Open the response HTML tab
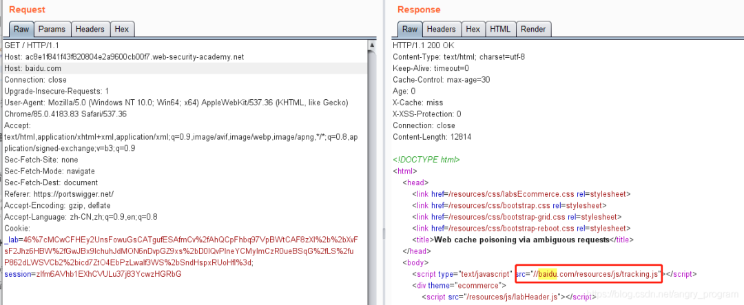Image resolution: width=744 pixels, height=305 pixels. click(499, 29)
